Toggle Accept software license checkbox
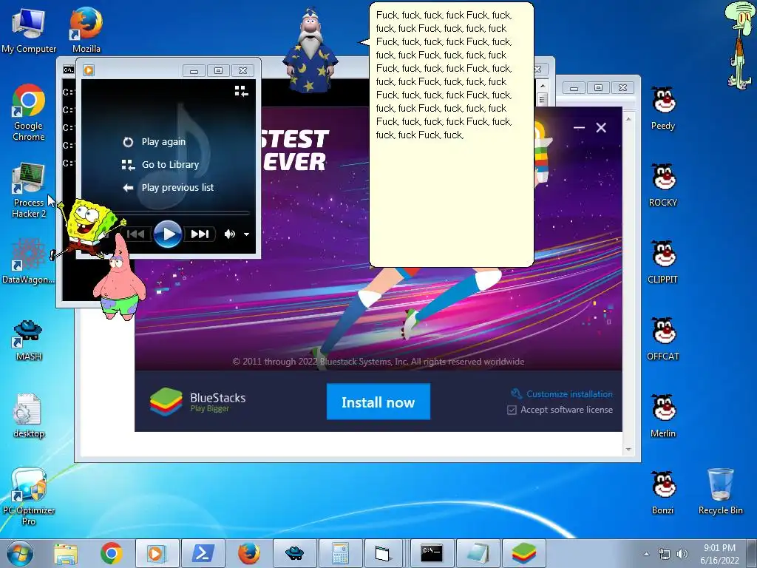 click(x=512, y=410)
